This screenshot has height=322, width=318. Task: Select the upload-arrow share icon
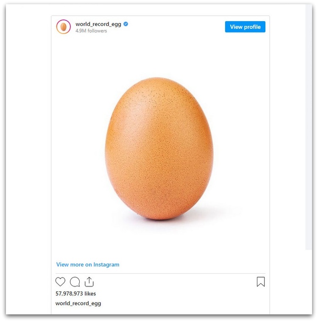click(89, 282)
